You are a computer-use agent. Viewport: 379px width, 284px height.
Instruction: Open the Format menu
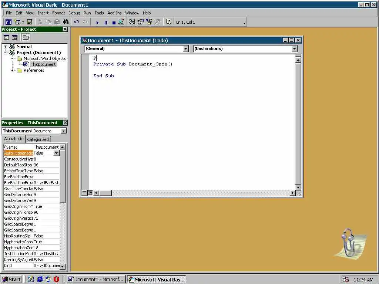pos(58,13)
